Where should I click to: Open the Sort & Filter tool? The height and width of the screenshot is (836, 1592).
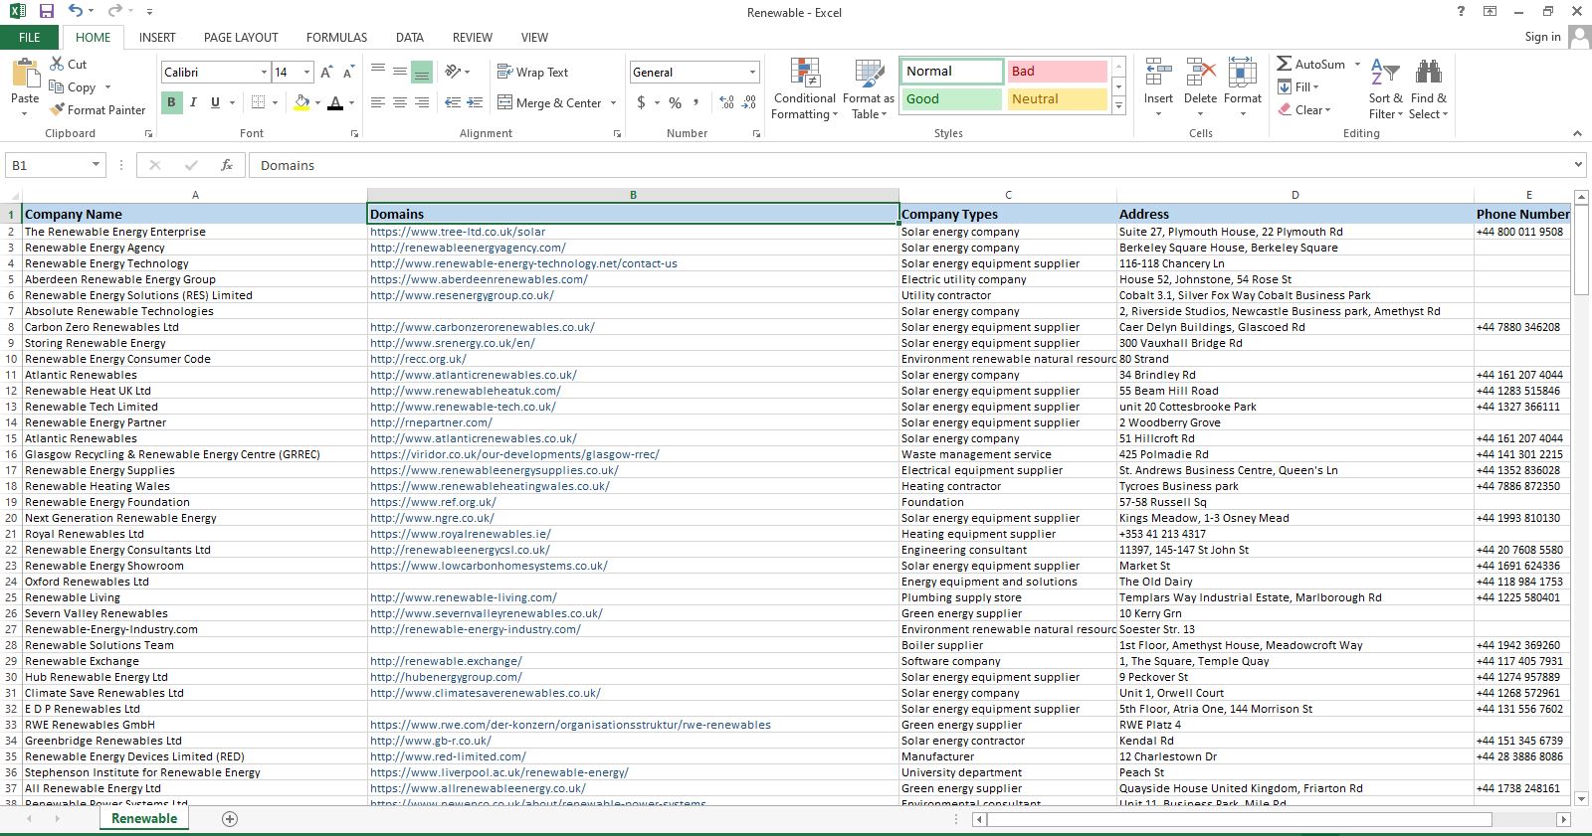(x=1385, y=75)
